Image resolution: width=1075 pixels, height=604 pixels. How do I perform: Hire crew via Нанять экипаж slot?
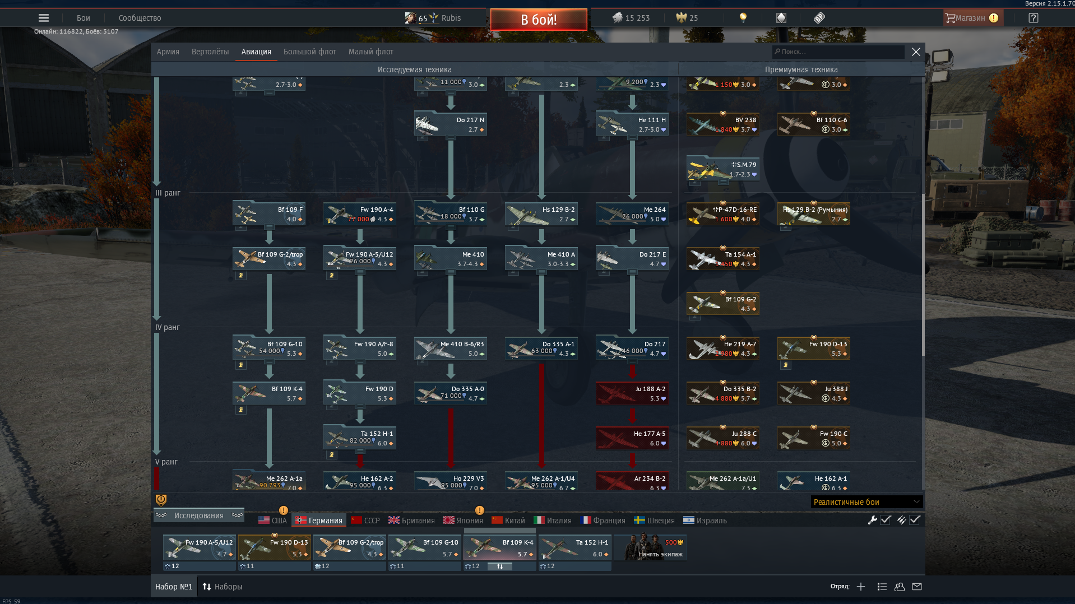[650, 547]
